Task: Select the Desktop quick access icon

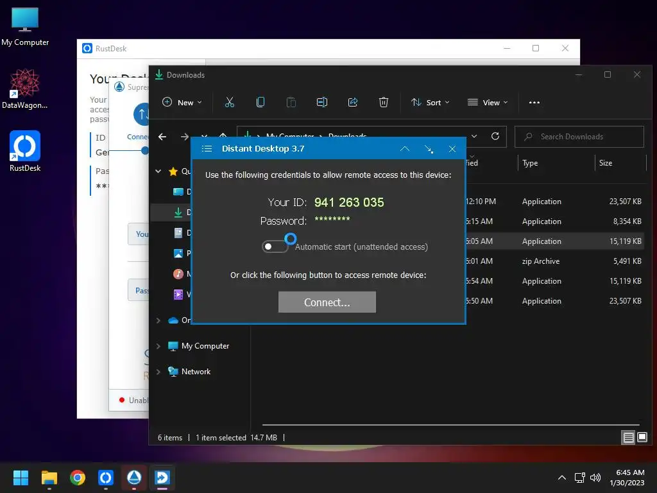Action: tap(178, 191)
